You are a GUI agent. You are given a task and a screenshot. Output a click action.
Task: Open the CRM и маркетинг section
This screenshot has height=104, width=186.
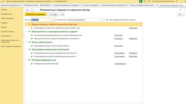click(x=7, y=18)
